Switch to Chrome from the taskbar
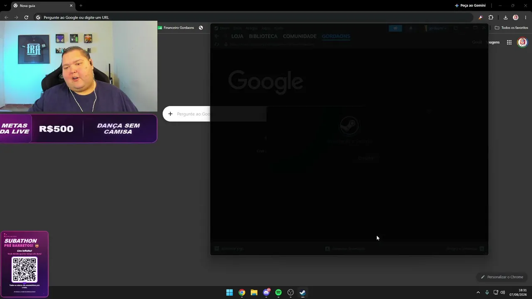Viewport: 532px width, 299px height. [242, 292]
